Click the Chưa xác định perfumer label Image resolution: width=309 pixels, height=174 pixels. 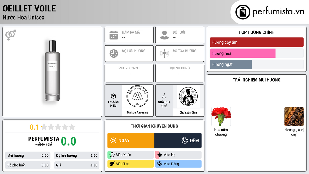tap(188, 112)
